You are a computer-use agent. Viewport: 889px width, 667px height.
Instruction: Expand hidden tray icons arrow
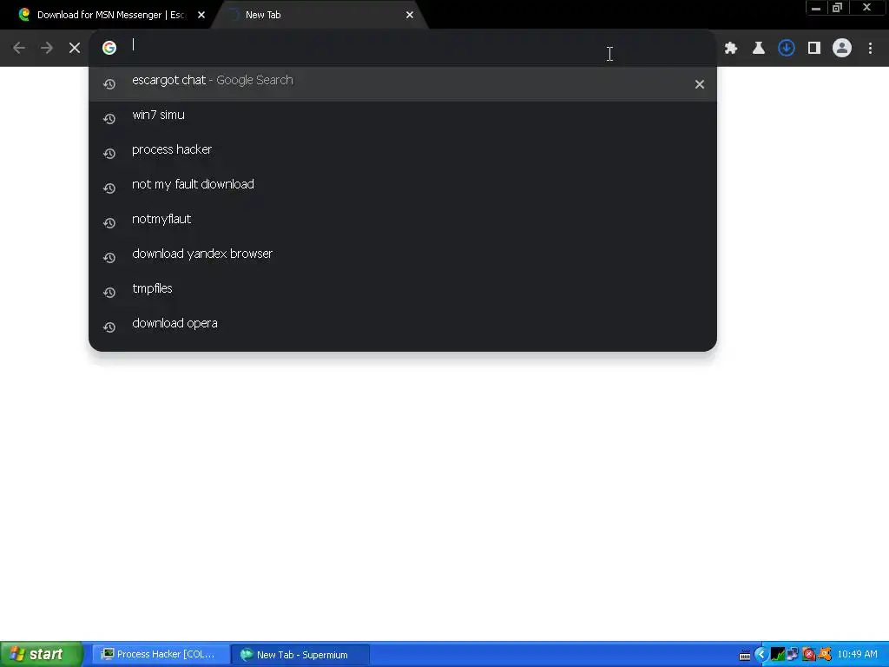761,655
